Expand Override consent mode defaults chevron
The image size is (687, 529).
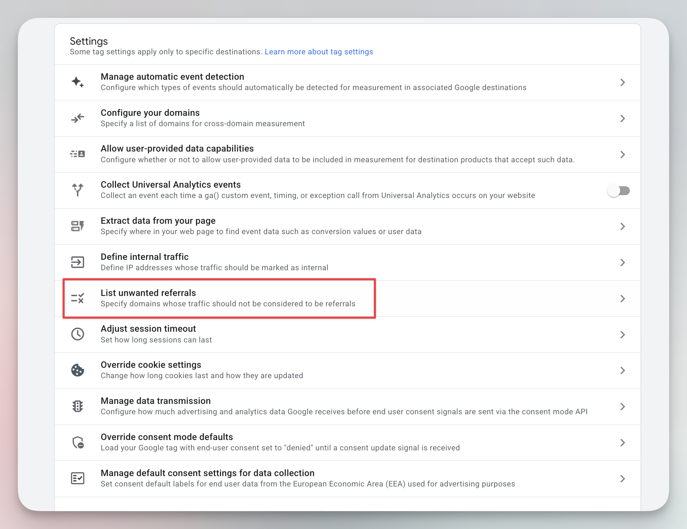(x=623, y=443)
